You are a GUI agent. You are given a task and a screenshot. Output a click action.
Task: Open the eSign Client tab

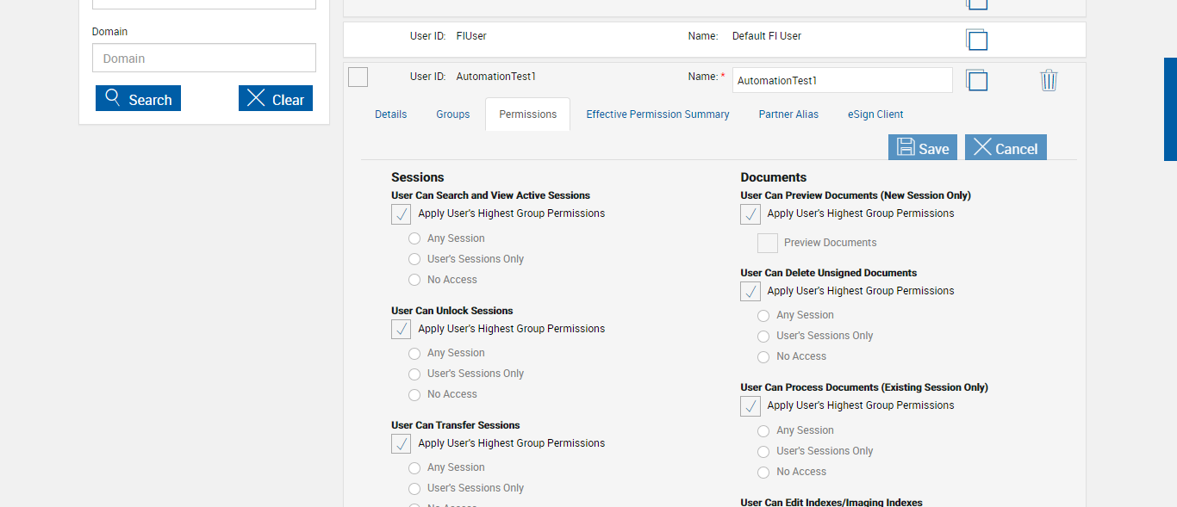pyautogui.click(x=875, y=114)
